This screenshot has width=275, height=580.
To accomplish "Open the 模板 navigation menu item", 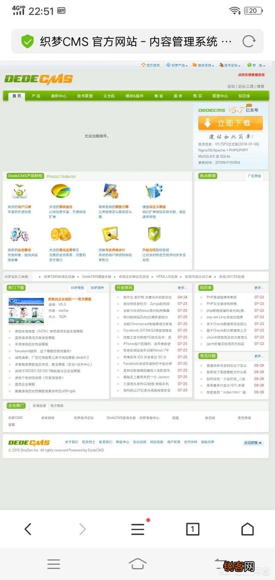I will [x=159, y=96].
